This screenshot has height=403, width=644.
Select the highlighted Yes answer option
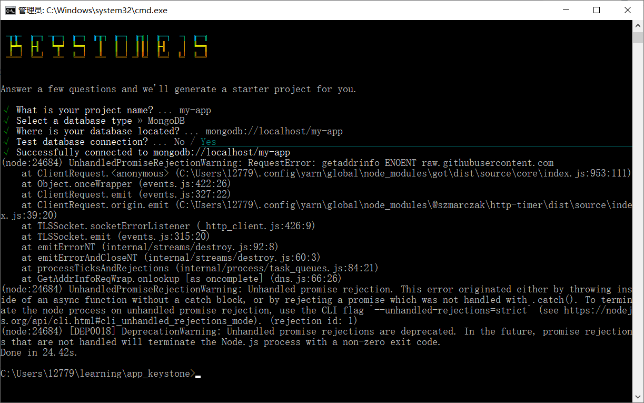coord(208,141)
